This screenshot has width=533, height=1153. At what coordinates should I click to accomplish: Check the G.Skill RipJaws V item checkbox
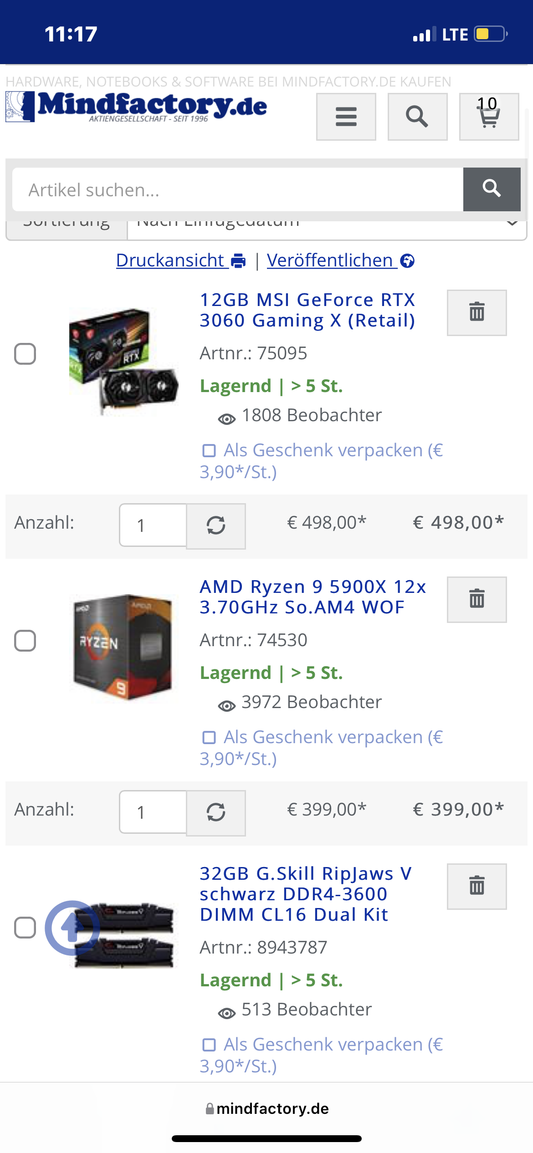click(x=25, y=928)
